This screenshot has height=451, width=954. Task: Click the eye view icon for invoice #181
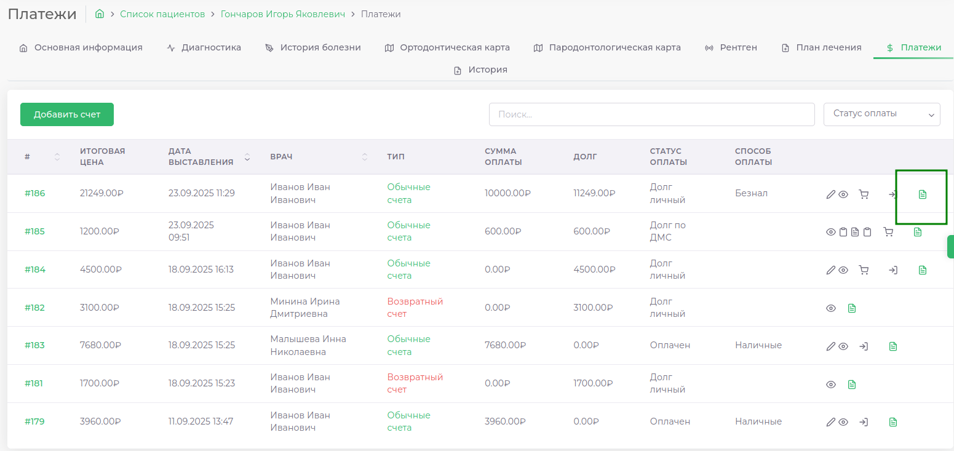point(830,385)
